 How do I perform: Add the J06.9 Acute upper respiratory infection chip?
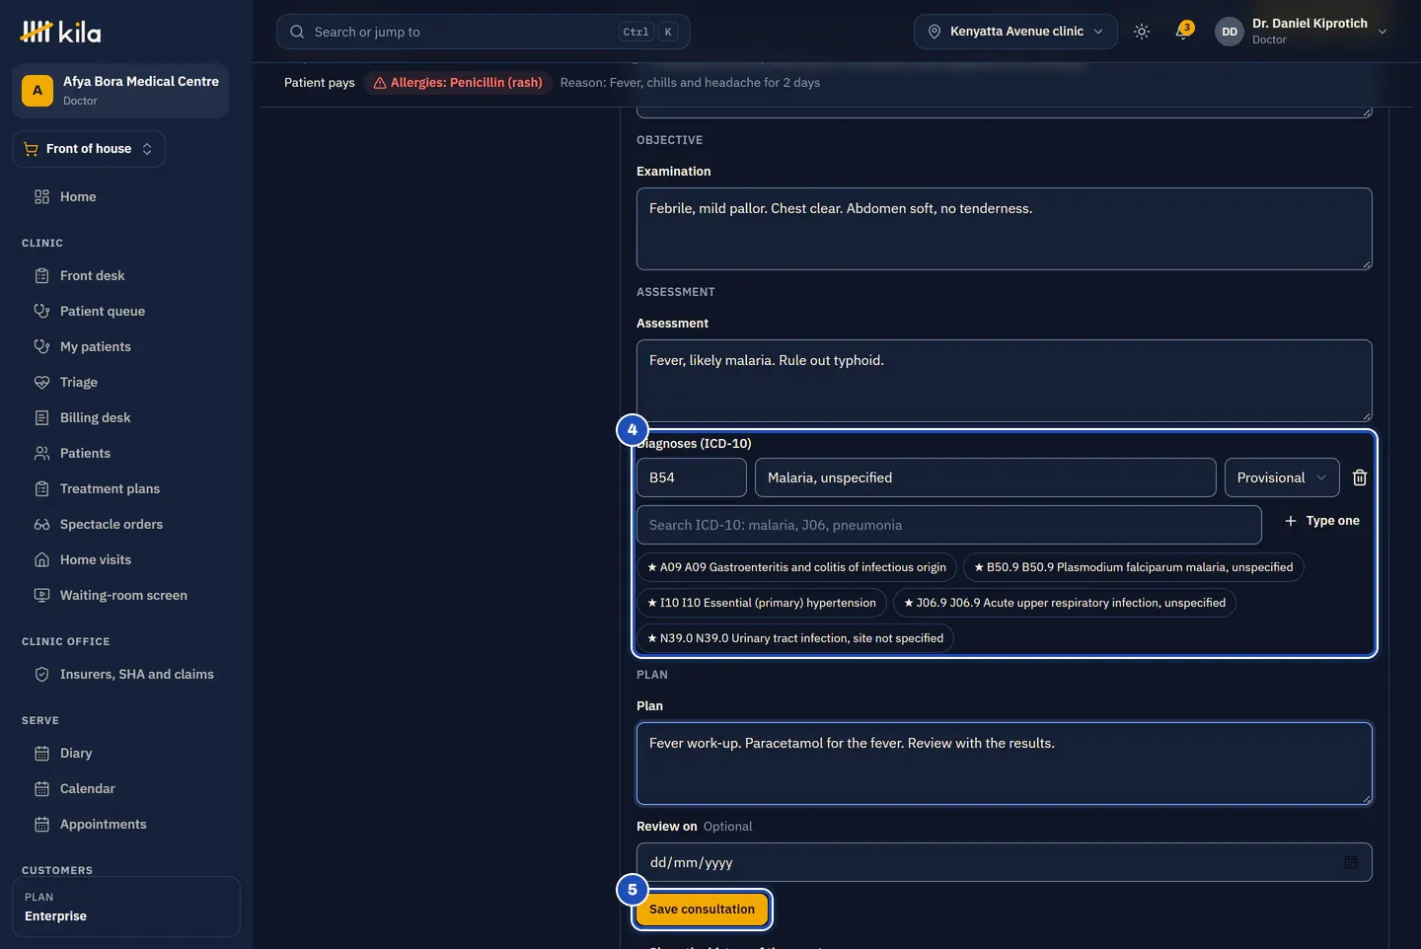pyautogui.click(x=1064, y=603)
